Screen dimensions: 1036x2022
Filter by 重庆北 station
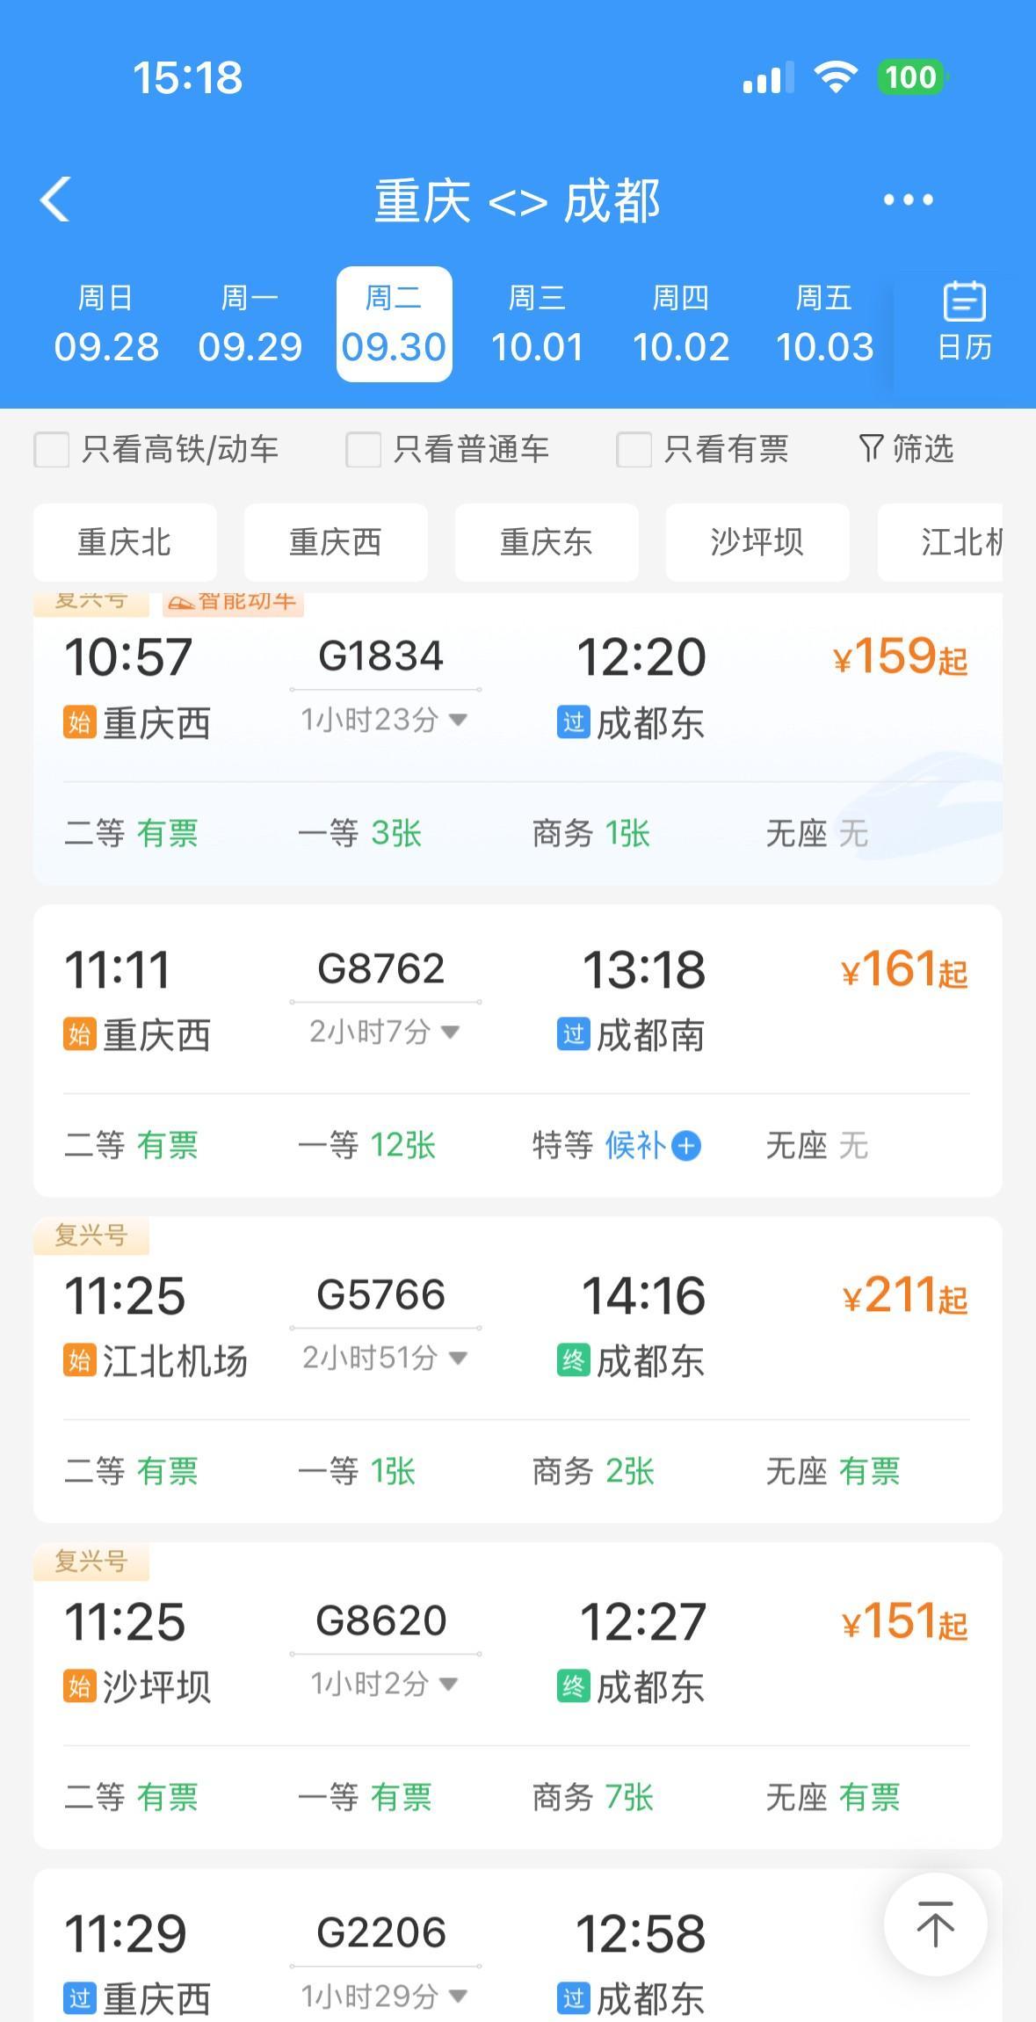(125, 542)
